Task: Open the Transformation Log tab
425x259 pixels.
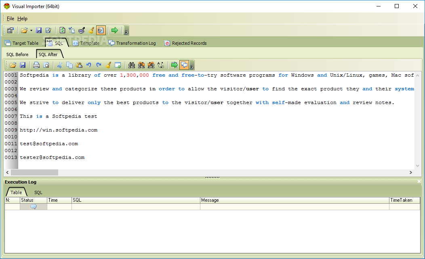Action: [x=132, y=43]
